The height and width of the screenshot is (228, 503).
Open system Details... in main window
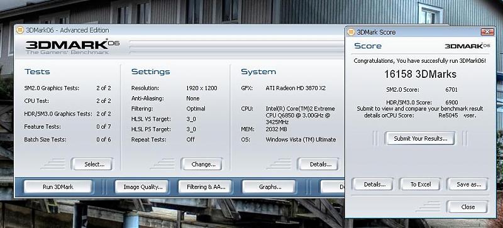tap(318, 164)
